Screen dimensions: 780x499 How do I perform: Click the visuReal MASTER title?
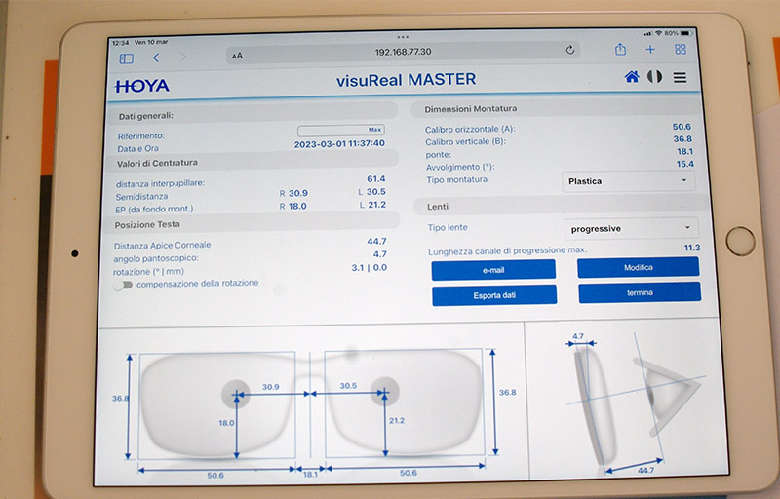coord(406,80)
